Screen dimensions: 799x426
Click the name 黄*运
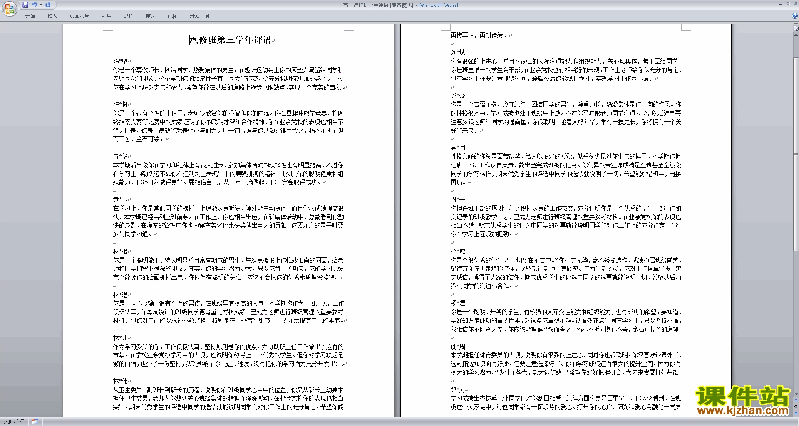pyautogui.click(x=120, y=199)
